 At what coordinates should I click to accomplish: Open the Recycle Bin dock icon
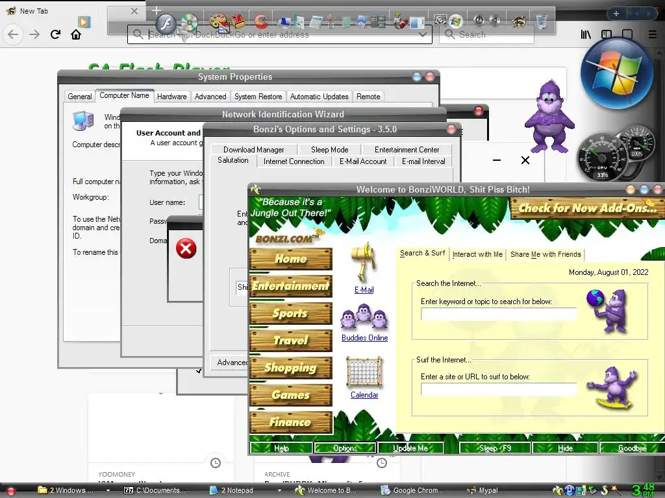point(542,21)
